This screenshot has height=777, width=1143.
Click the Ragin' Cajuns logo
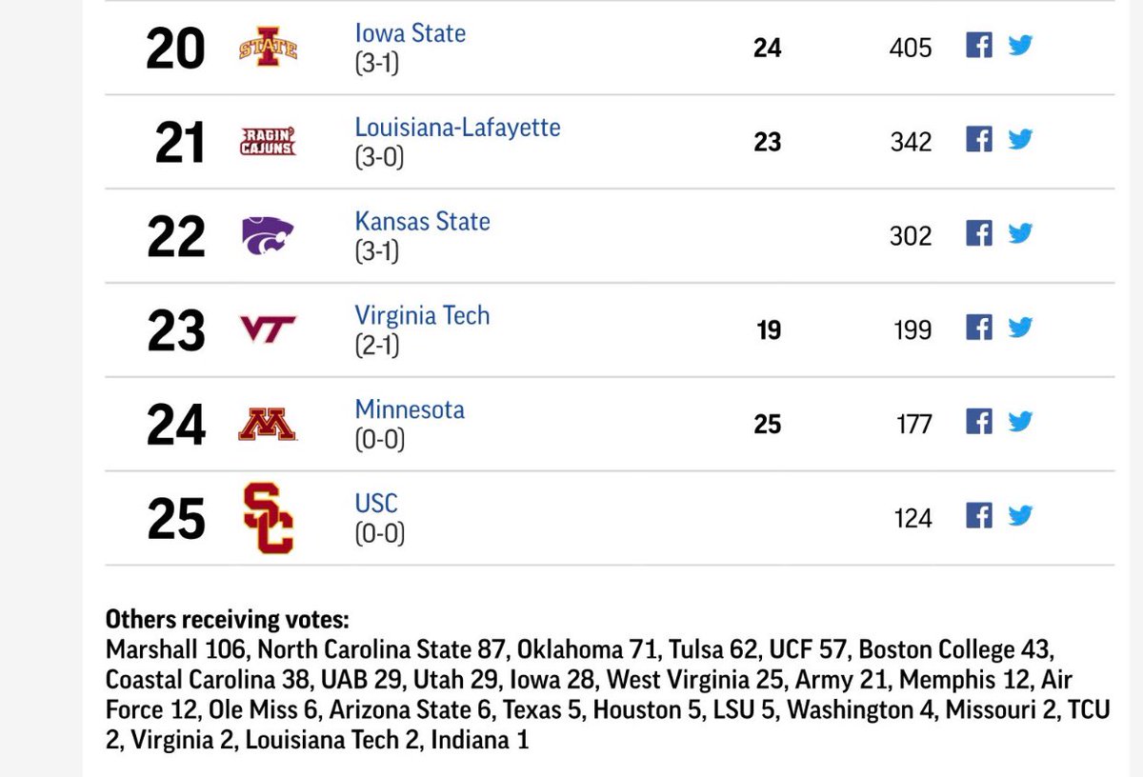268,141
